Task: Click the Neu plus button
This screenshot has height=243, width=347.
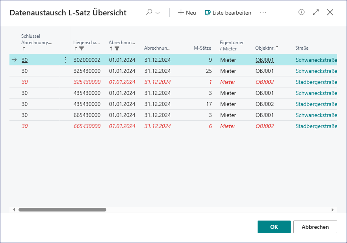Action: [x=187, y=13]
